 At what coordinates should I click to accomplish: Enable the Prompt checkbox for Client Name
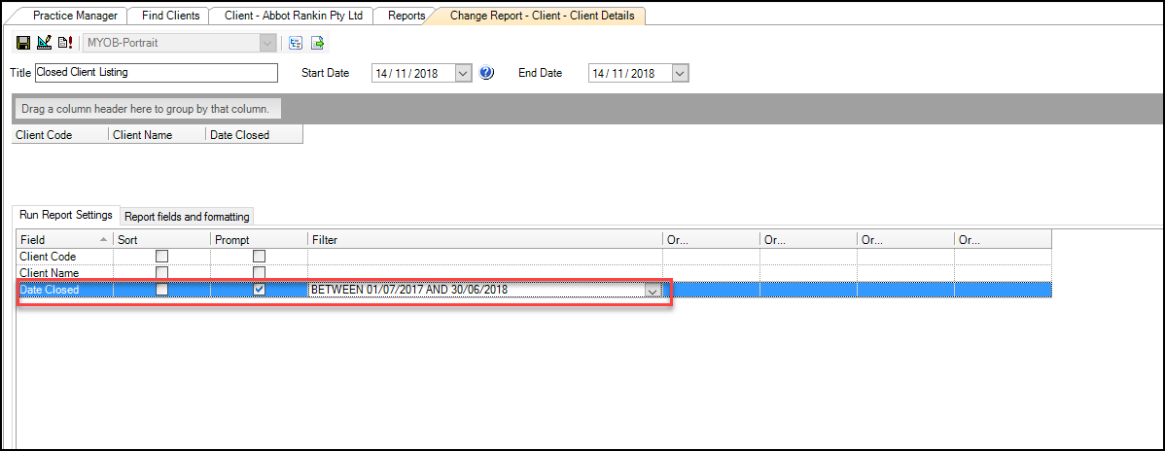point(259,273)
